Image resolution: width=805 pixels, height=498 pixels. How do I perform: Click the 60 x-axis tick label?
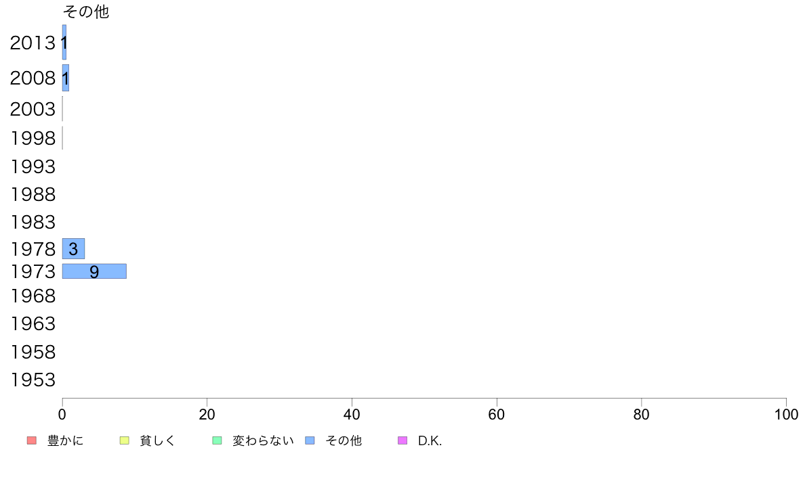click(497, 414)
